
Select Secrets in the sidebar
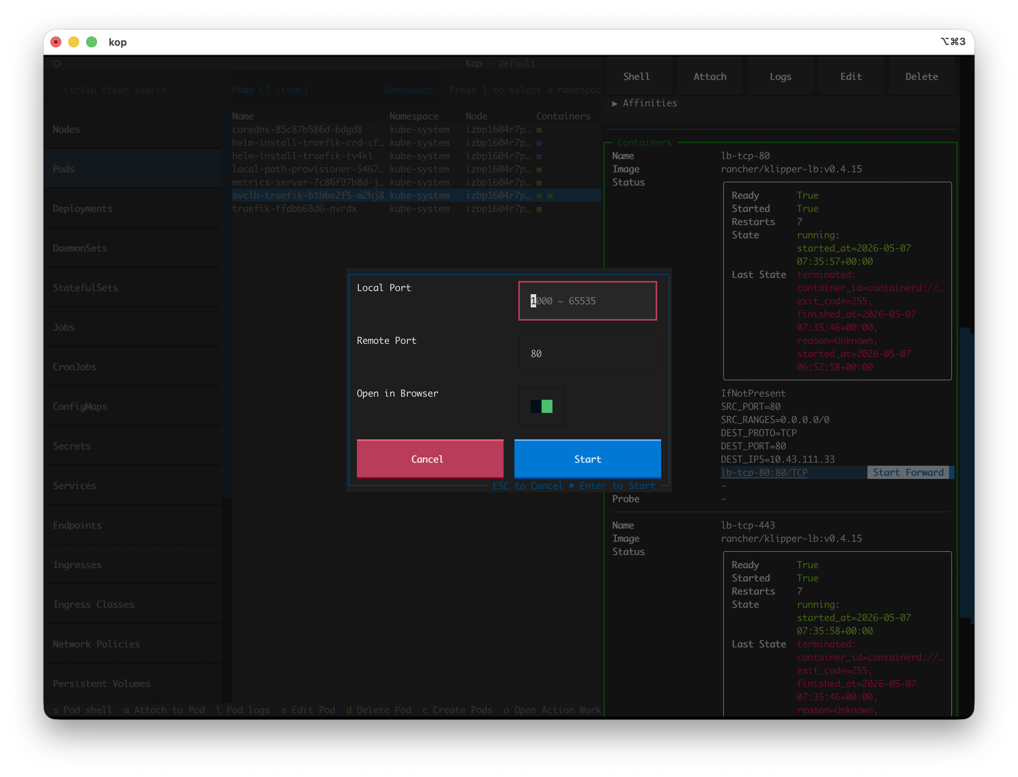pos(134,446)
